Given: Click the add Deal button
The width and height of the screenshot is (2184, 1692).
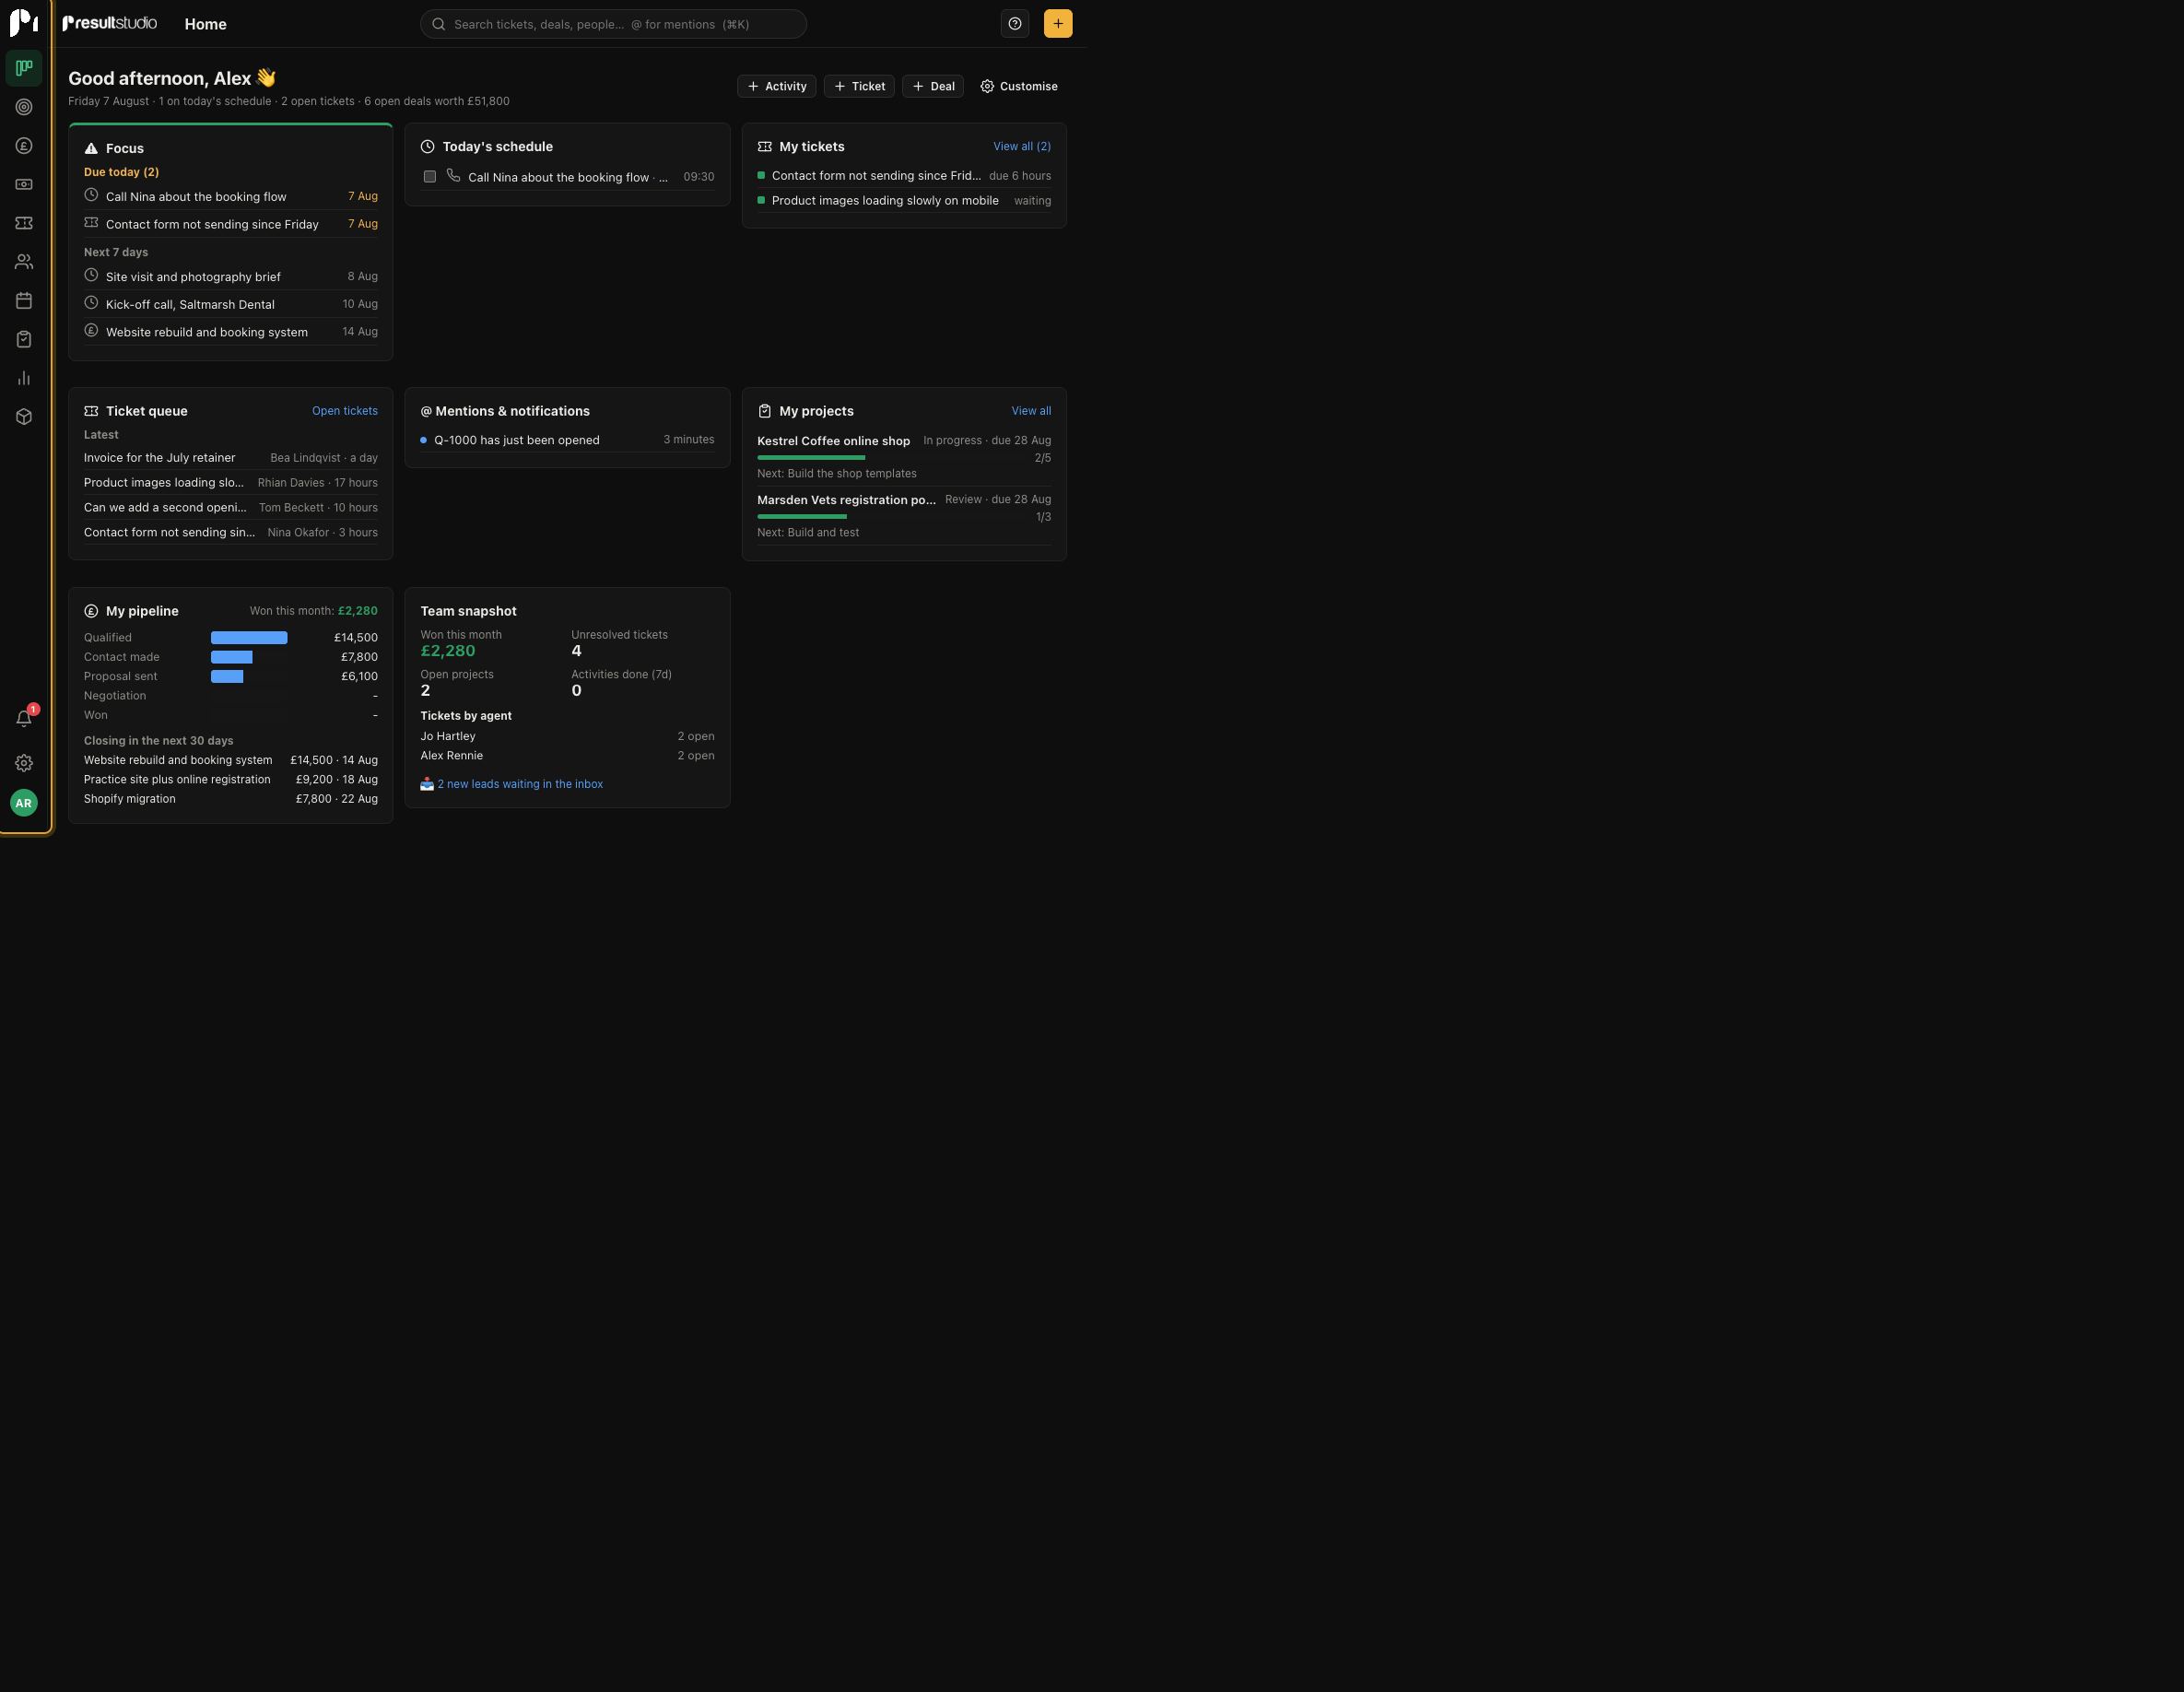Looking at the screenshot, I should (x=933, y=86).
